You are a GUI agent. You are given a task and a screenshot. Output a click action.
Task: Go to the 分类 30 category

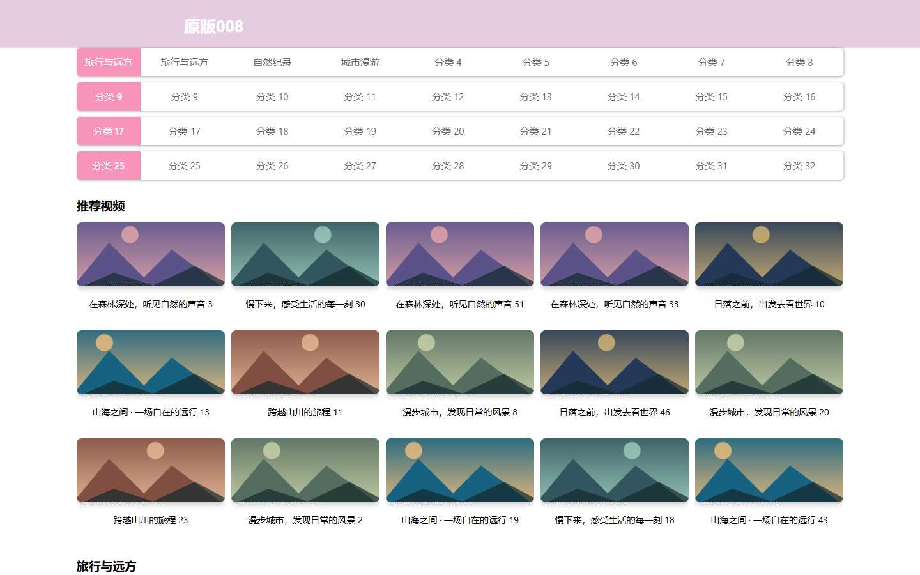[x=624, y=166]
